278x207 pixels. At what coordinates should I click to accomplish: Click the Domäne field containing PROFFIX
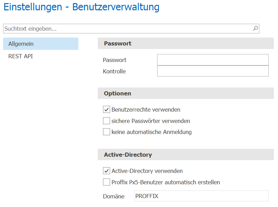coord(201,196)
